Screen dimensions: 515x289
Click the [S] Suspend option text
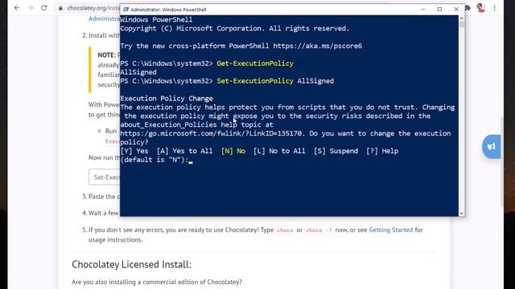(x=336, y=151)
